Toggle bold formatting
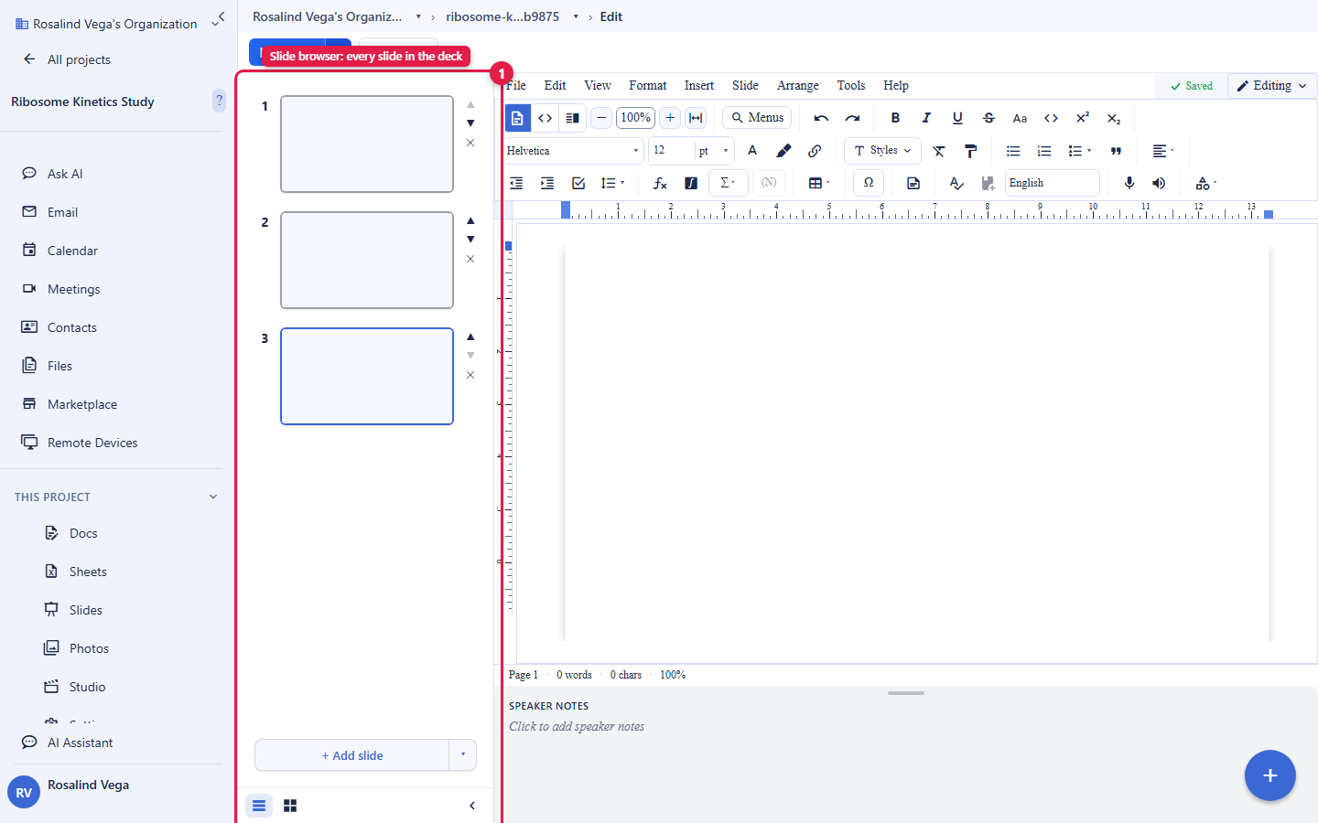This screenshot has width=1318, height=823. coord(895,118)
